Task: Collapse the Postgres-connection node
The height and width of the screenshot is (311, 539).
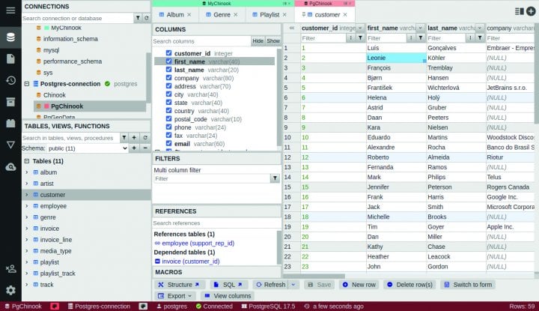Action: pos(27,84)
